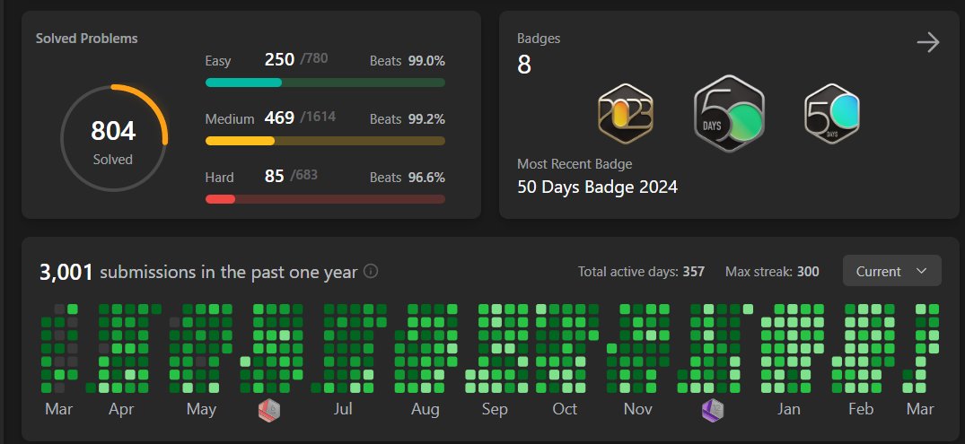Click the 'Feb' month label
The height and width of the screenshot is (444, 965).
point(860,410)
